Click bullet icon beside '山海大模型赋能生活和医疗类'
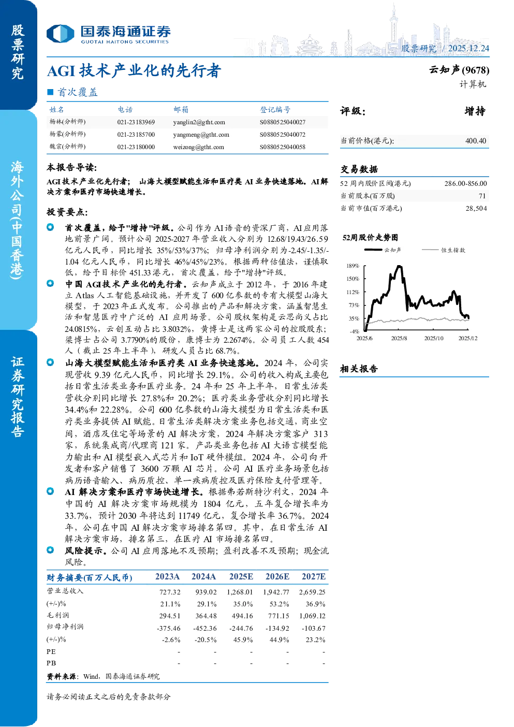 pos(50,362)
